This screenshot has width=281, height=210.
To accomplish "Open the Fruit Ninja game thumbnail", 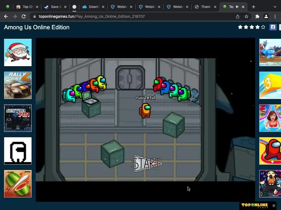I will pos(18,184).
